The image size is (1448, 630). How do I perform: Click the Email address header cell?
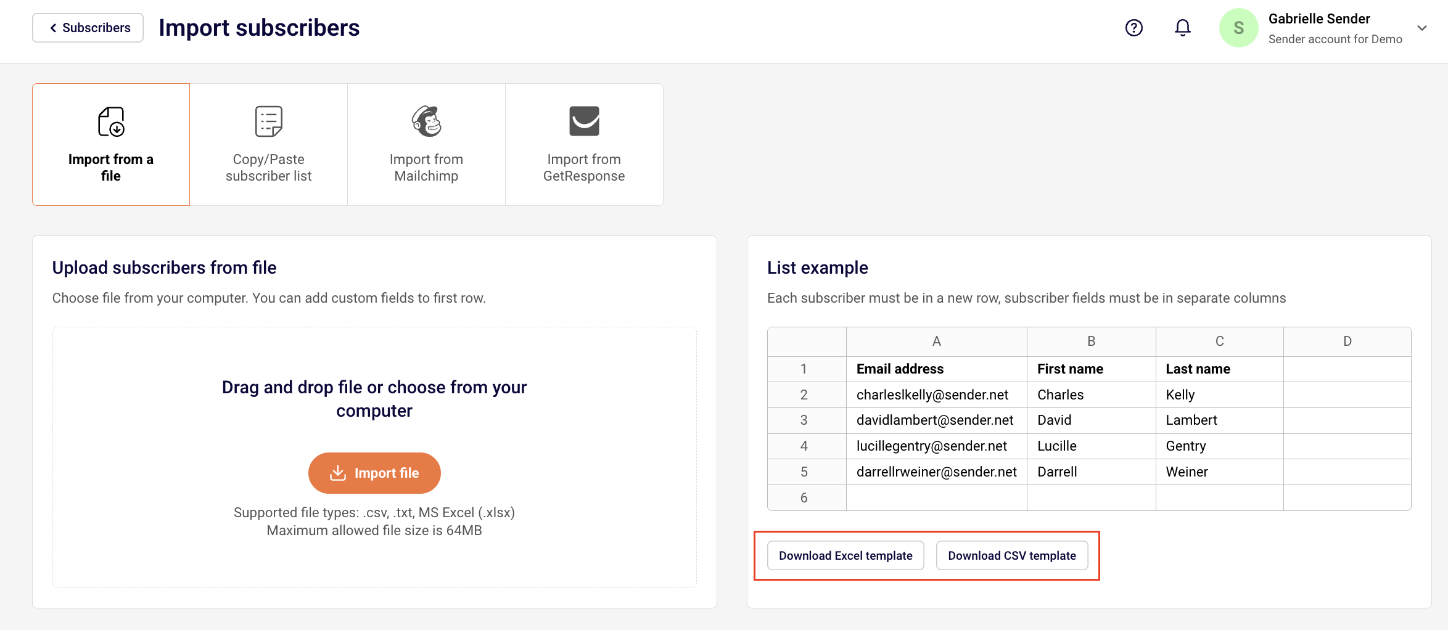[x=936, y=369]
